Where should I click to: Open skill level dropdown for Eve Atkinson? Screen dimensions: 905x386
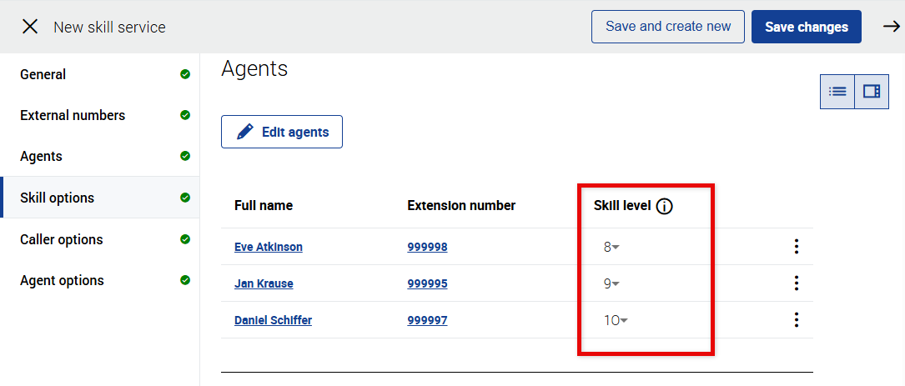[612, 247]
